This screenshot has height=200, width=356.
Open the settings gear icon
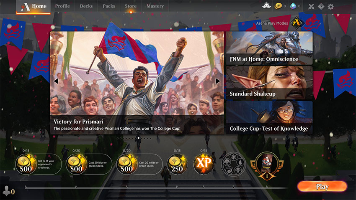[x=330, y=6]
